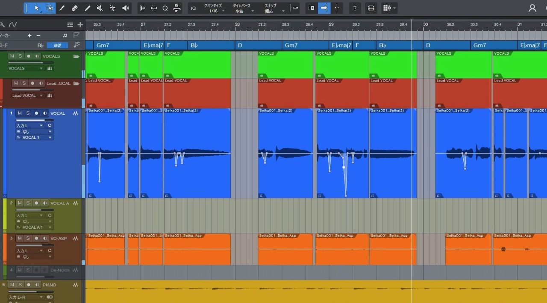This screenshot has width=547, height=303.
Task: Open VOCAL 1 layer dropdown
Action: click(34, 137)
